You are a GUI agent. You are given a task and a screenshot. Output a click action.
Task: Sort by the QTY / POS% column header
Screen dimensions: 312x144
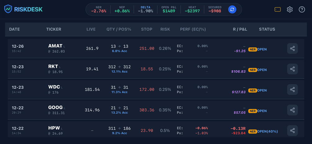coord(119,29)
